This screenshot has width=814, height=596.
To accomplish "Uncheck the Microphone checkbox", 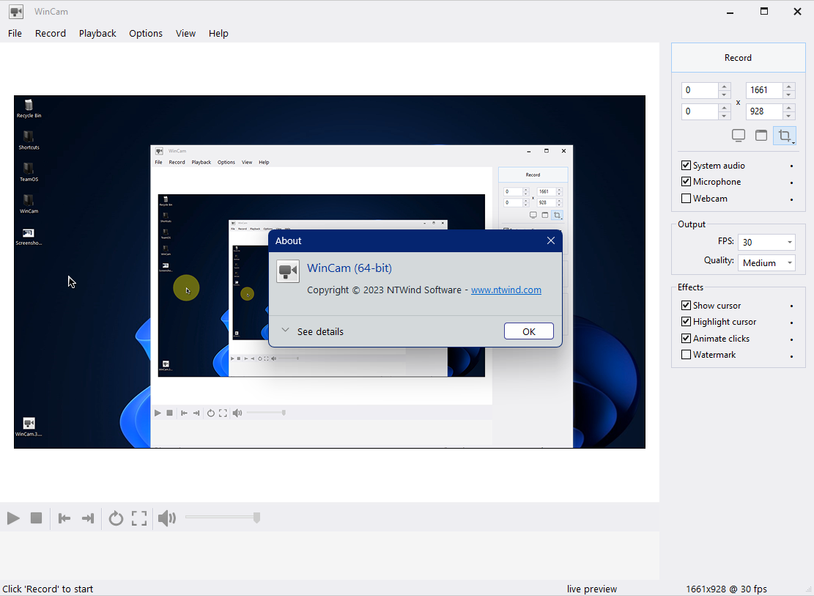I will pyautogui.click(x=686, y=181).
